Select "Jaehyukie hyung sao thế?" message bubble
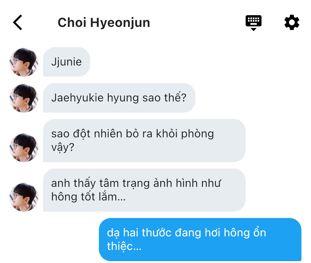Viewport: 311px width, 263px height. (119, 98)
